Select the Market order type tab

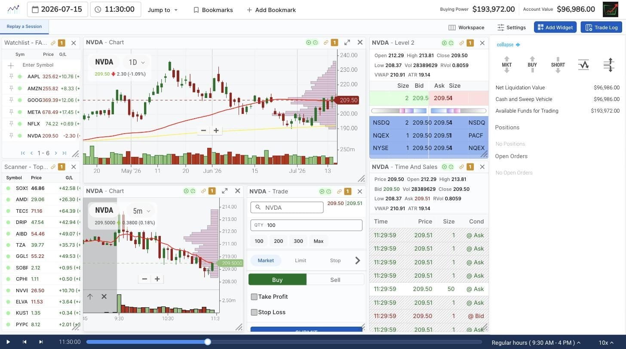pos(266,260)
